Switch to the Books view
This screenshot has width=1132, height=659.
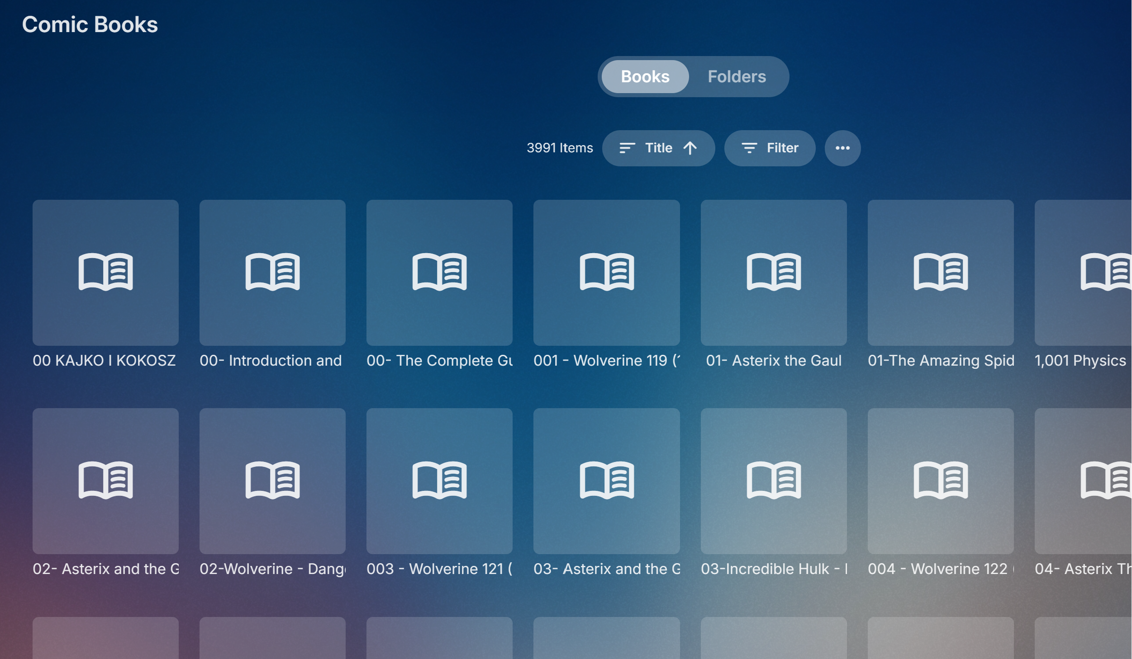645,76
